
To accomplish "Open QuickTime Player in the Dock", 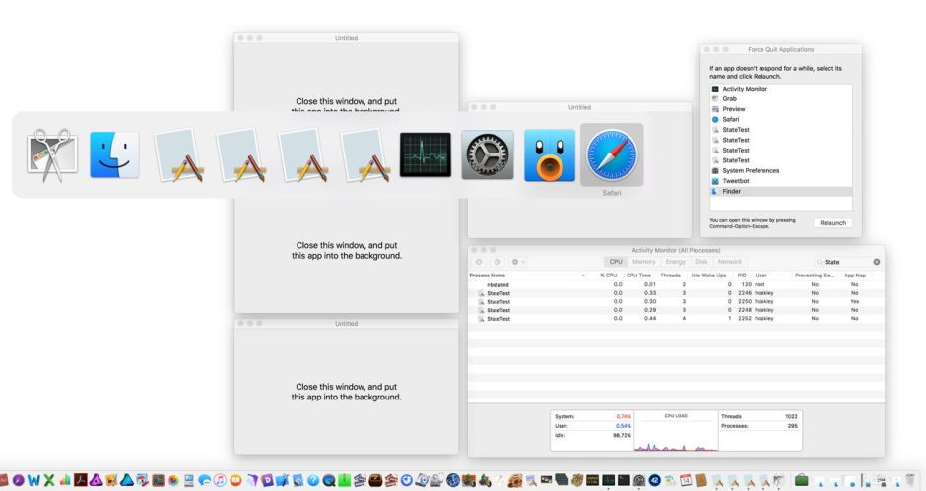I will [x=328, y=480].
